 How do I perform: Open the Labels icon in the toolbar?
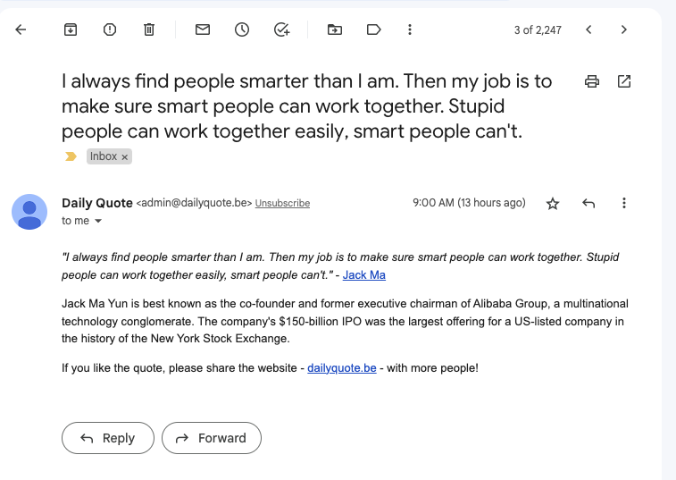pos(374,29)
